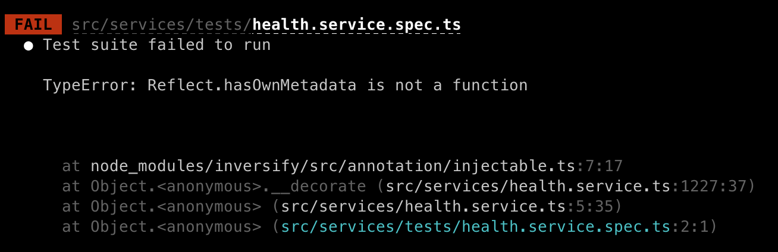Open the bold health.service.spec.ts header filename
The height and width of the screenshot is (252, 778).
click(357, 25)
